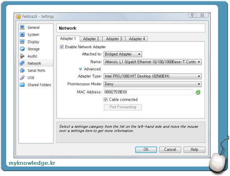Viewport: 230px width, 176px height.
Task: Click the Port Forwarding button
Action: tap(123, 107)
